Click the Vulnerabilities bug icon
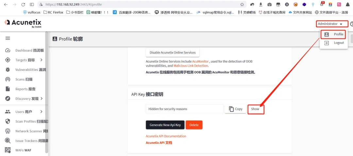 (8, 70)
